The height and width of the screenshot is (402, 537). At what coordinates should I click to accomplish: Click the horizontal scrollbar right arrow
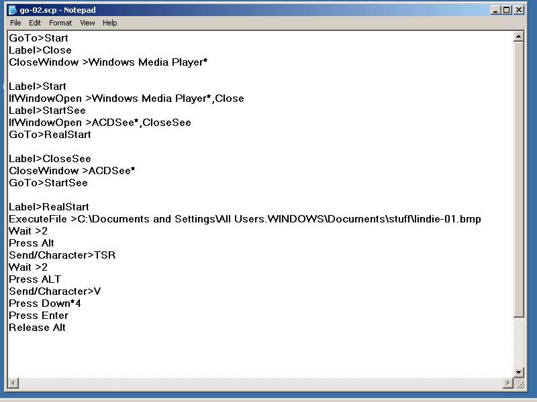507,383
